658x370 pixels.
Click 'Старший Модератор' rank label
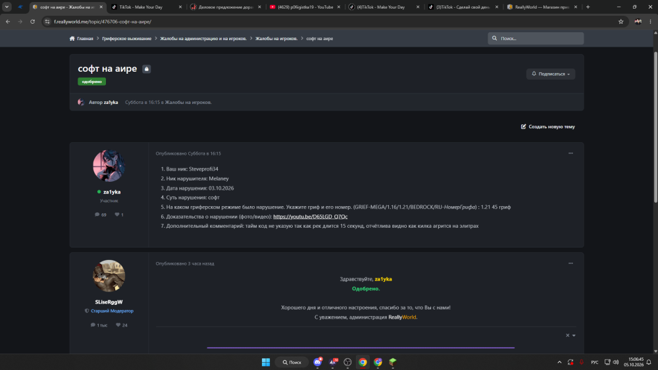112,311
